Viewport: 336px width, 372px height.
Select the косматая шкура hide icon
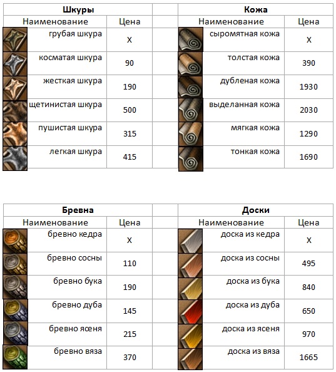pyautogui.click(x=15, y=64)
